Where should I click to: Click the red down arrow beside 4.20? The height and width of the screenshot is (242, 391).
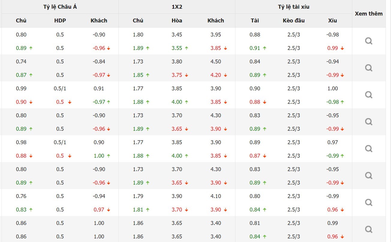point(225,75)
